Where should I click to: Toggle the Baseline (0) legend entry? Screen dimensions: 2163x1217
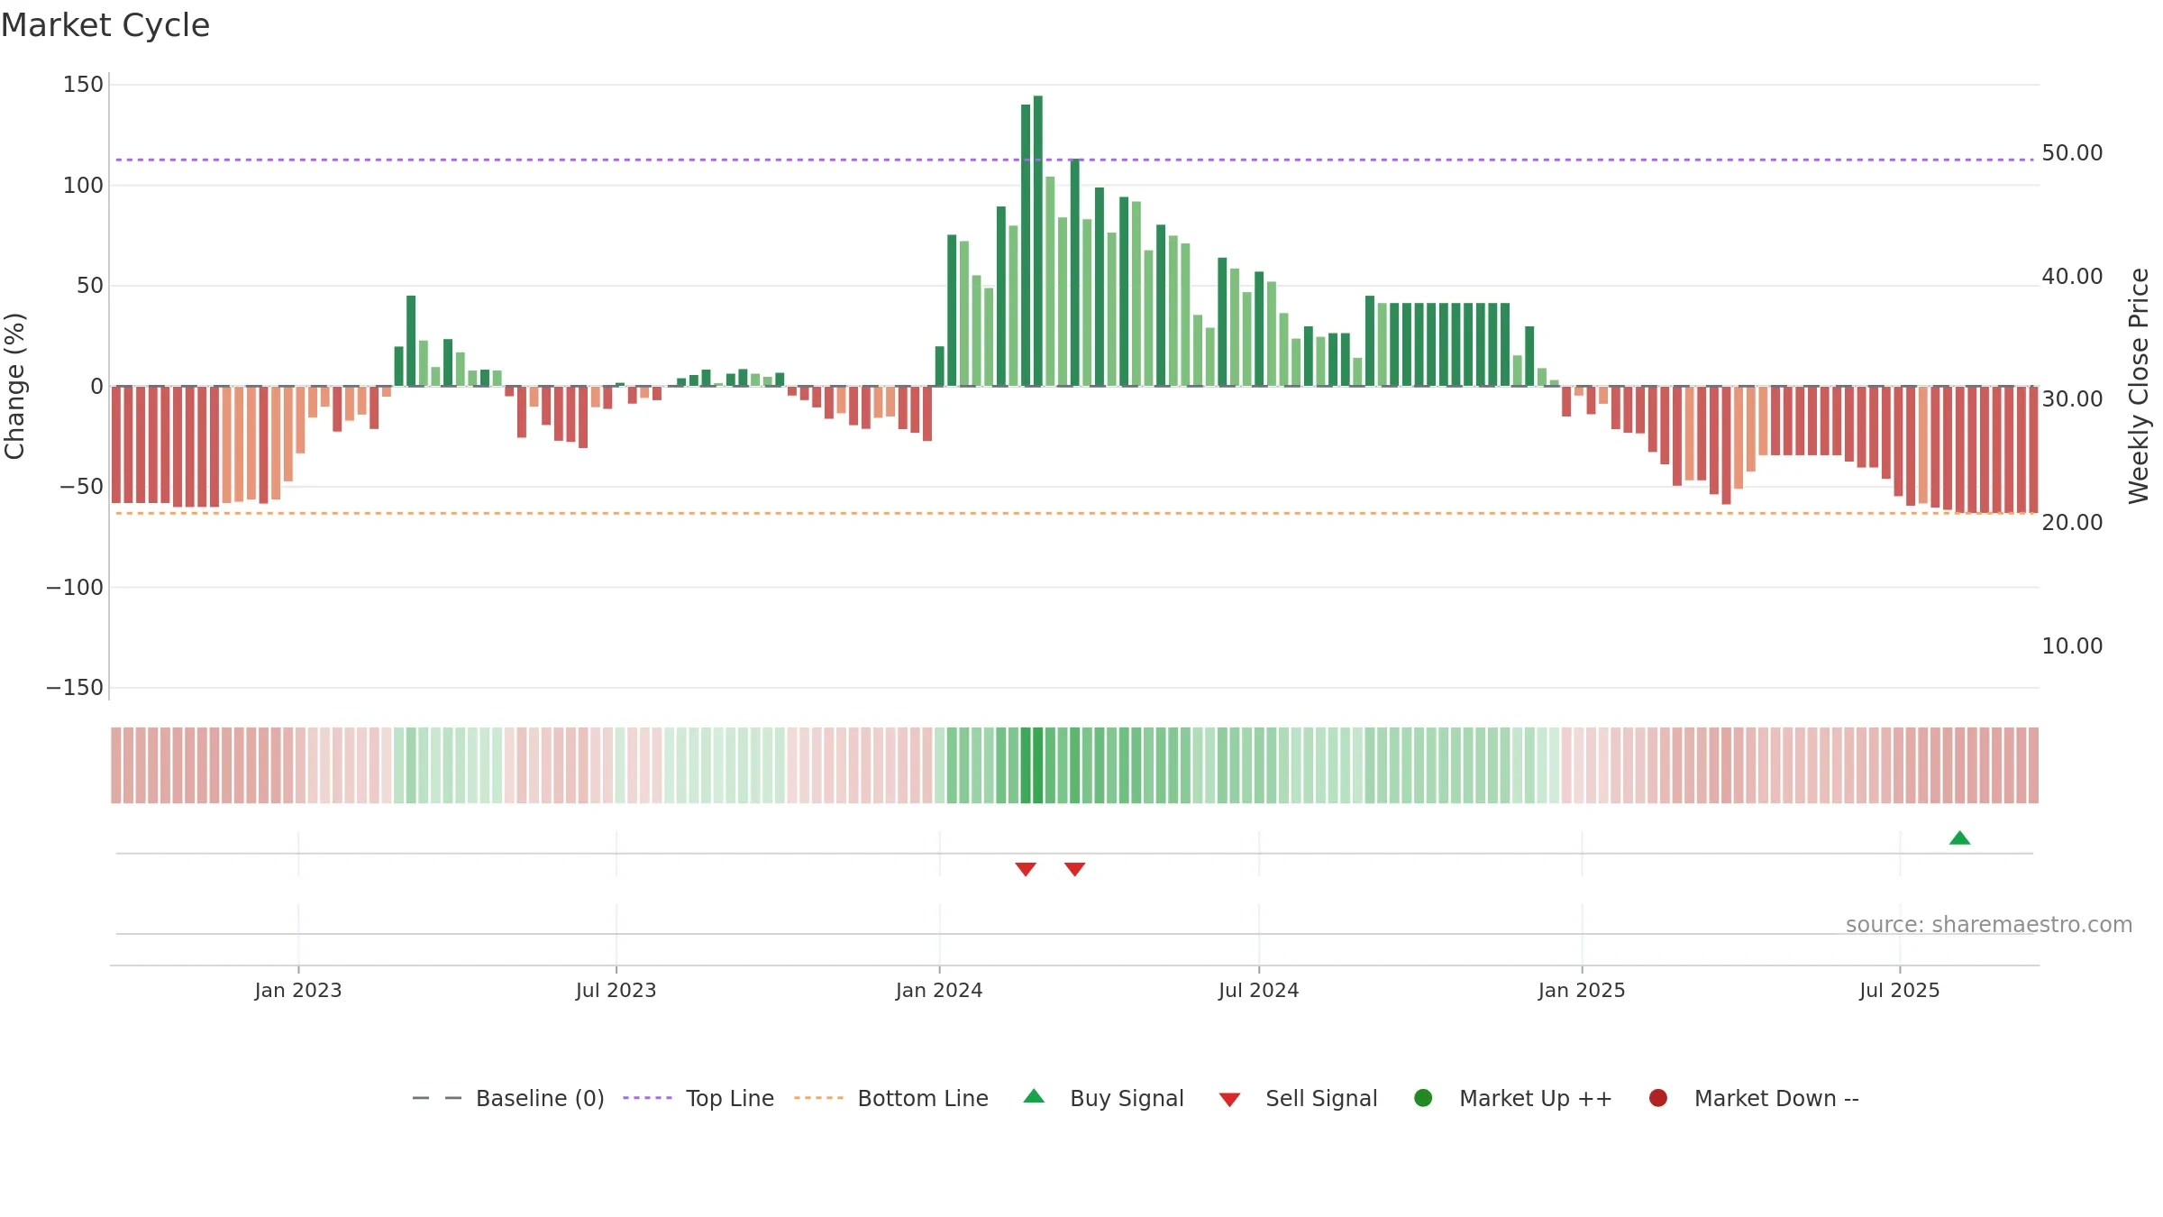pos(540,1099)
